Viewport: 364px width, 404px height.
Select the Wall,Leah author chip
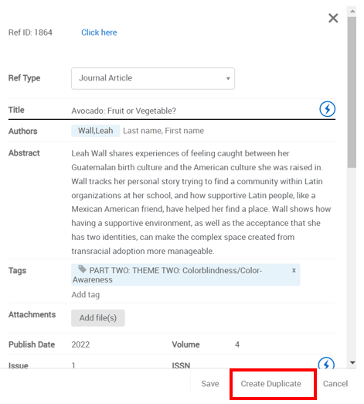click(95, 131)
